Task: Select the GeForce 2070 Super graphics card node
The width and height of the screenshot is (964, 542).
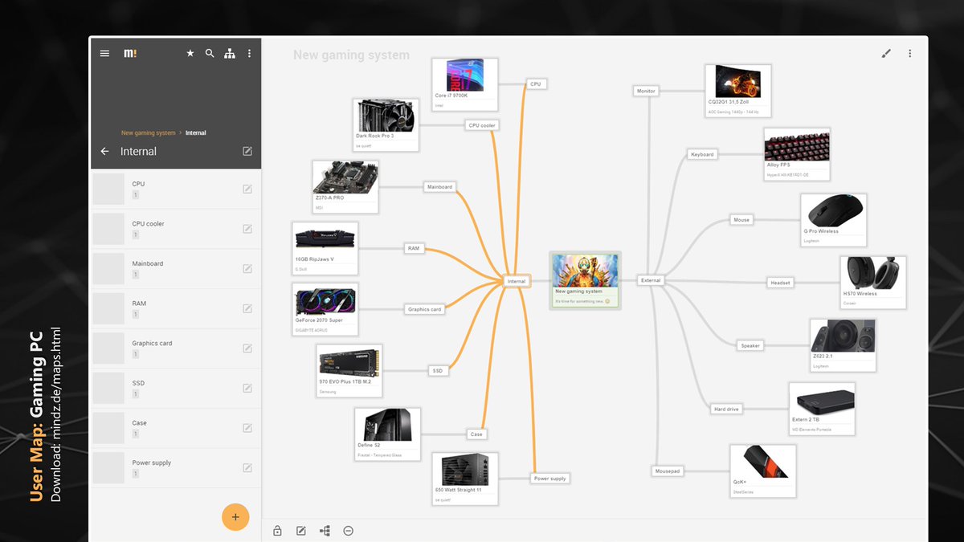Action: click(x=325, y=310)
